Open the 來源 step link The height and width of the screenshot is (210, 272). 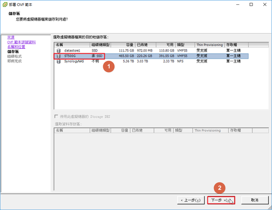click(11, 37)
